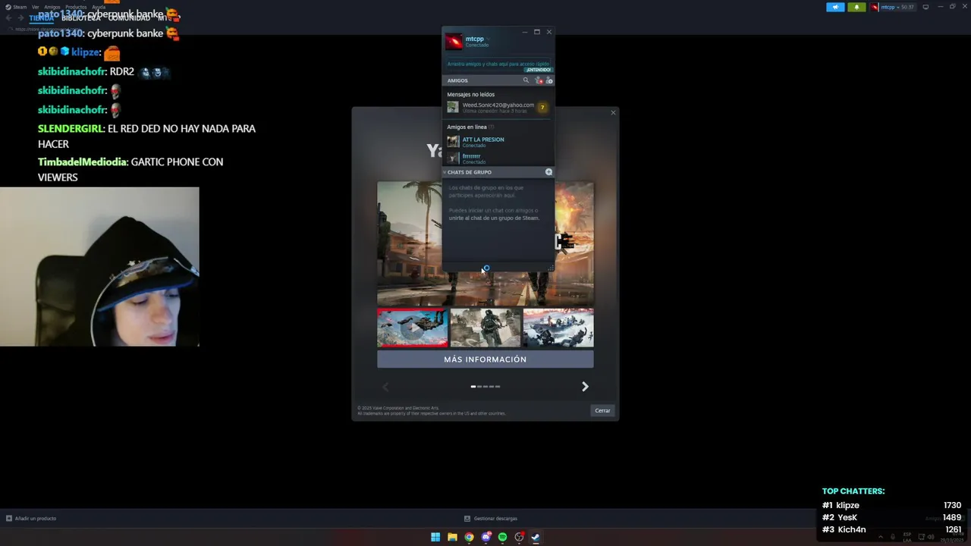Open Google Chrome from the taskbar

click(x=469, y=537)
